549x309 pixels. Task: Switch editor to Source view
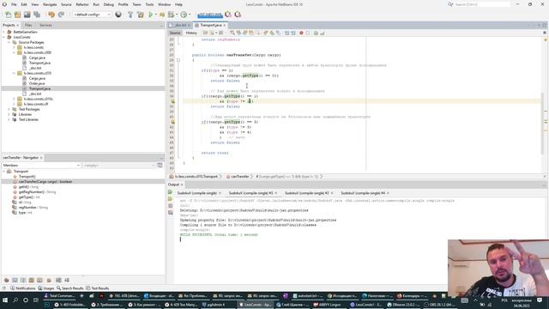click(175, 33)
